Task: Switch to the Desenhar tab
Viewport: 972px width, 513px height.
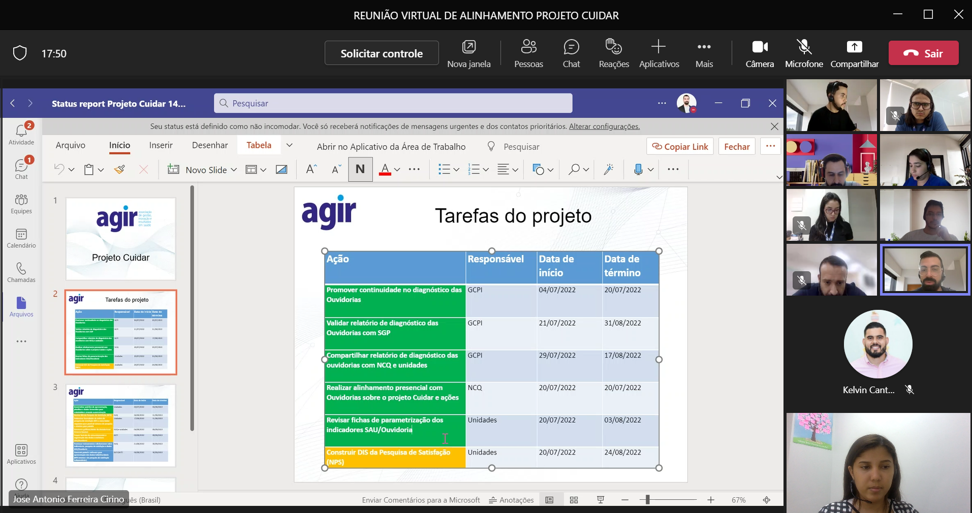Action: (x=210, y=145)
